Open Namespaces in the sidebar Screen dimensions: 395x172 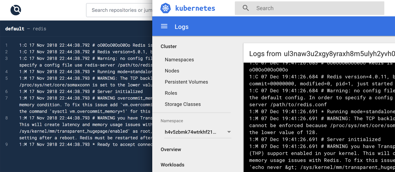[x=179, y=60]
